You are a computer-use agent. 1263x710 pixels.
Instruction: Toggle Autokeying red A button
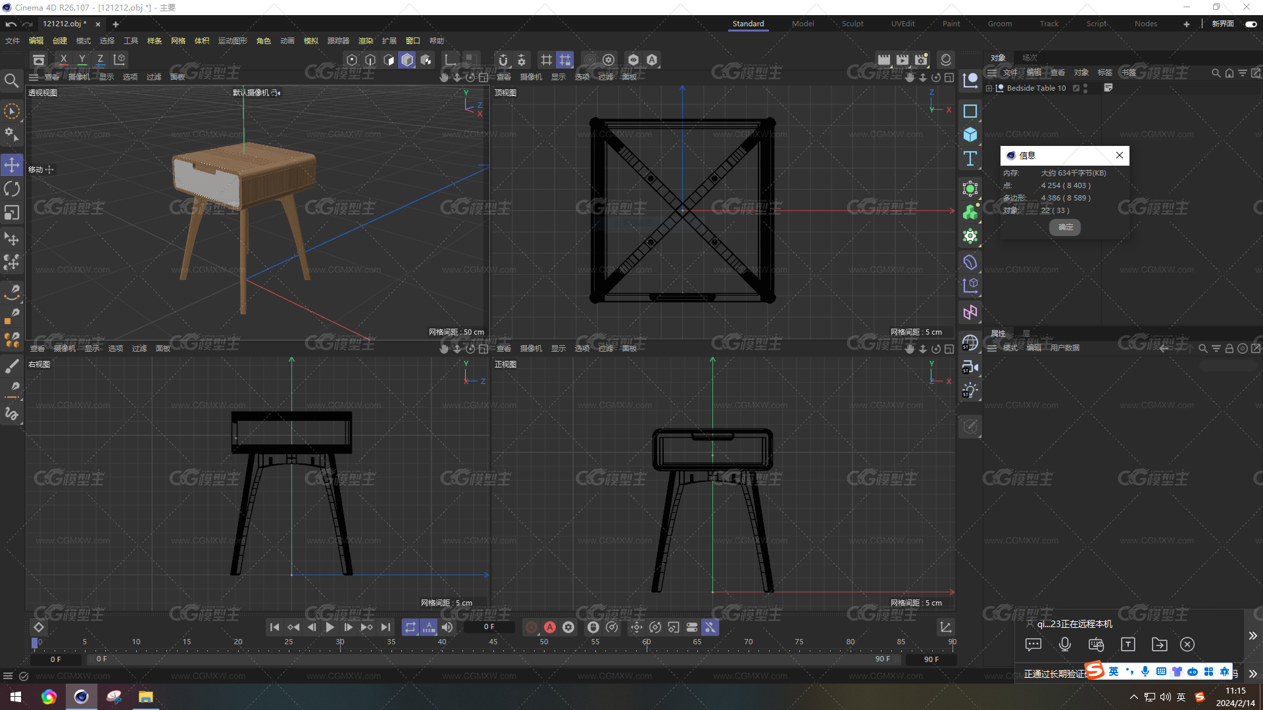[x=550, y=627]
